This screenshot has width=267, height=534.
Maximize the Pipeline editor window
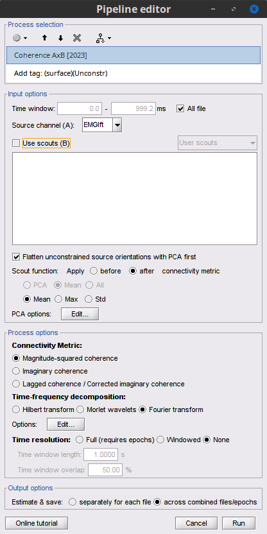coord(234,9)
